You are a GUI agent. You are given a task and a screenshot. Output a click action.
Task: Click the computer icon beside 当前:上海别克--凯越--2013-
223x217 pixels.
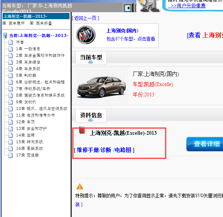point(5,35)
